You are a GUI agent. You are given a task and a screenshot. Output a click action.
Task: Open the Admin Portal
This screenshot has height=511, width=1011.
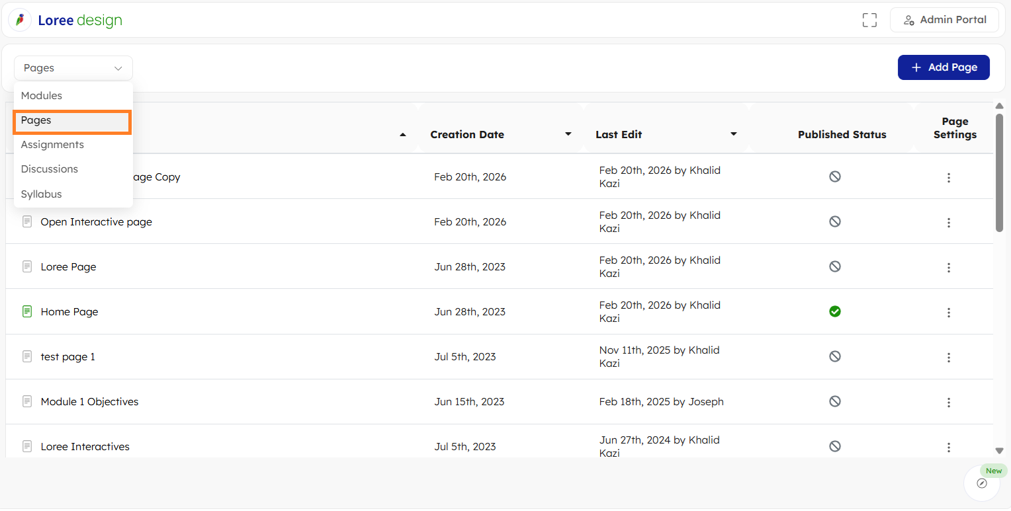(x=944, y=20)
